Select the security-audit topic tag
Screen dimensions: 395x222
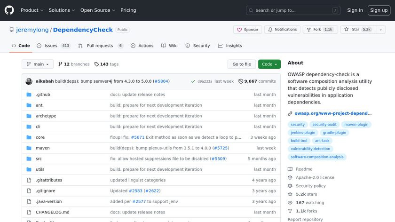pyautogui.click(x=324, y=125)
